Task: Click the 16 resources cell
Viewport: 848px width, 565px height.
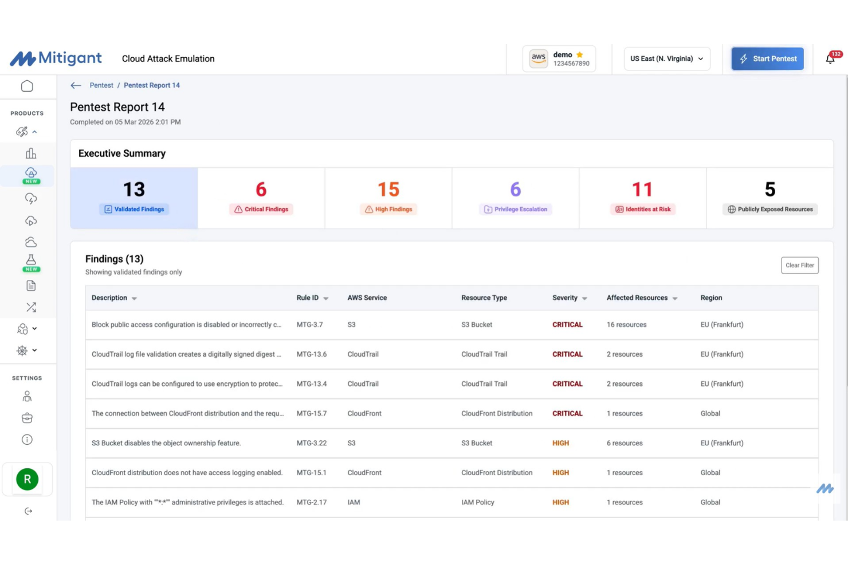Action: [626, 325]
